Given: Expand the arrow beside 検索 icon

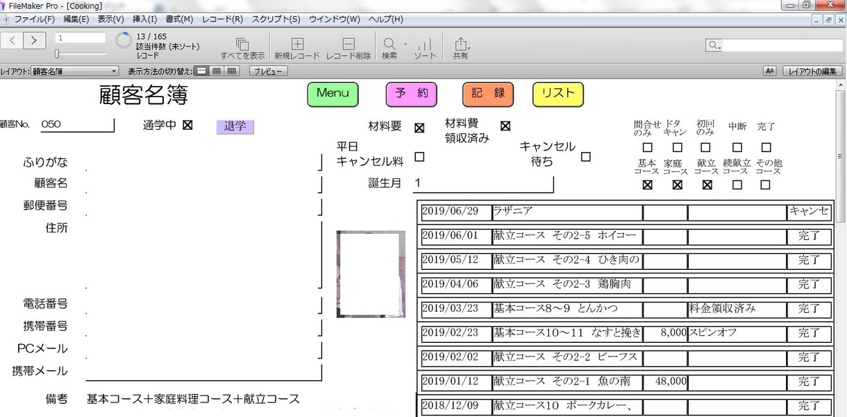Looking at the screenshot, I should [x=405, y=44].
